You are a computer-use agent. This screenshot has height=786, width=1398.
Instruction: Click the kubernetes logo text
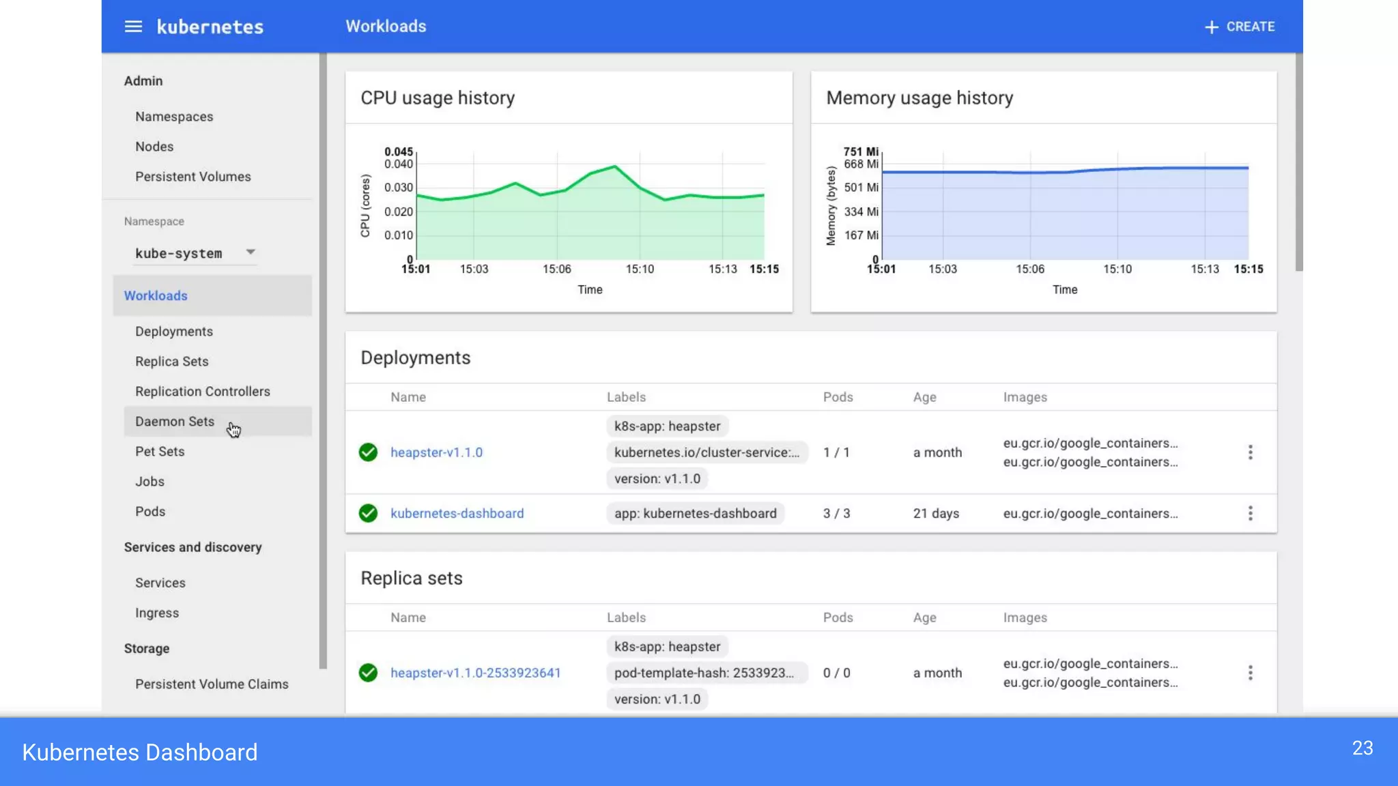coord(210,27)
